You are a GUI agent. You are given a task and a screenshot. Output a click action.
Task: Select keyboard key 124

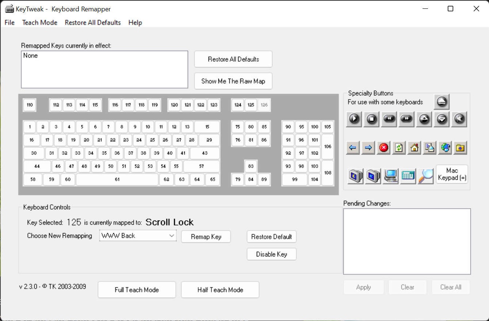[238, 105]
